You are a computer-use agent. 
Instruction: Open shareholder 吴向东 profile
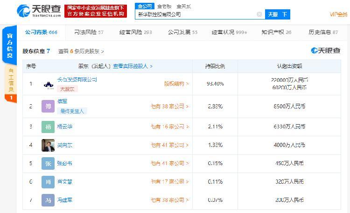coord(65,145)
